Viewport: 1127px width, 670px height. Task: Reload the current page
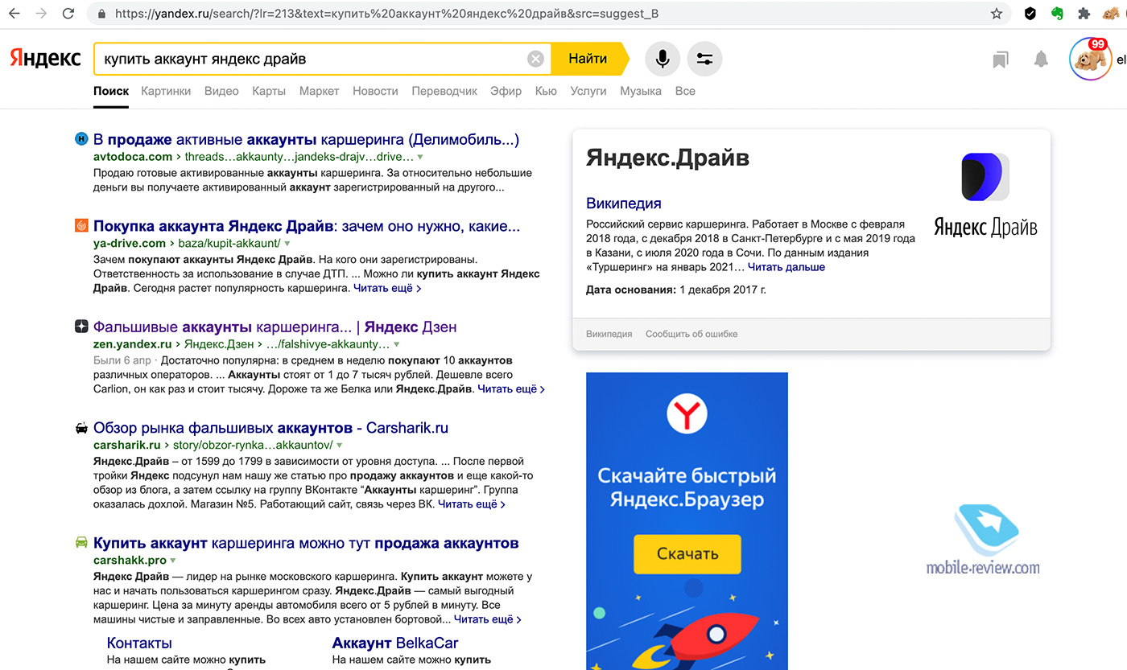coord(68,14)
